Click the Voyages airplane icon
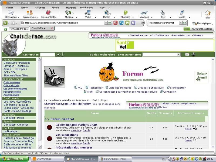 [144, 13]
